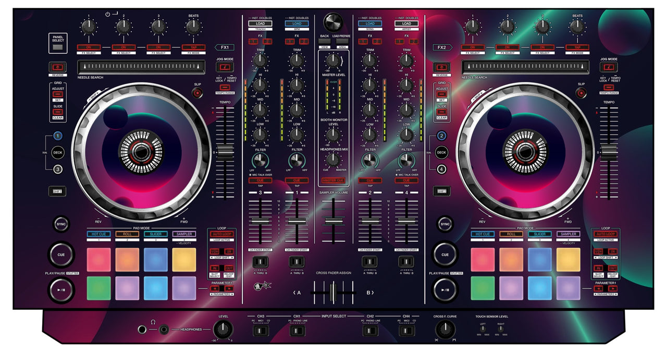This screenshot has width=667, height=354.
Task: Trigger the yellow performance pad on right deck
Action: 568,260
